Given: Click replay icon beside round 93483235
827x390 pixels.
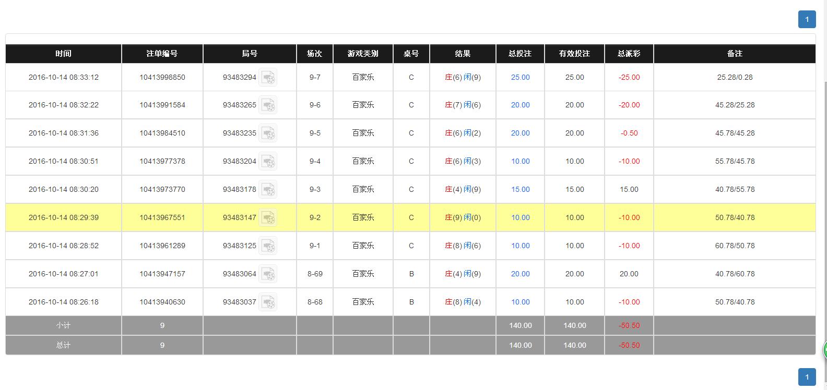Looking at the screenshot, I should point(268,133).
